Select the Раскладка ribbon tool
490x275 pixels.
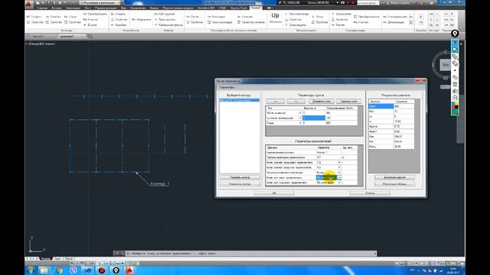click(x=216, y=17)
